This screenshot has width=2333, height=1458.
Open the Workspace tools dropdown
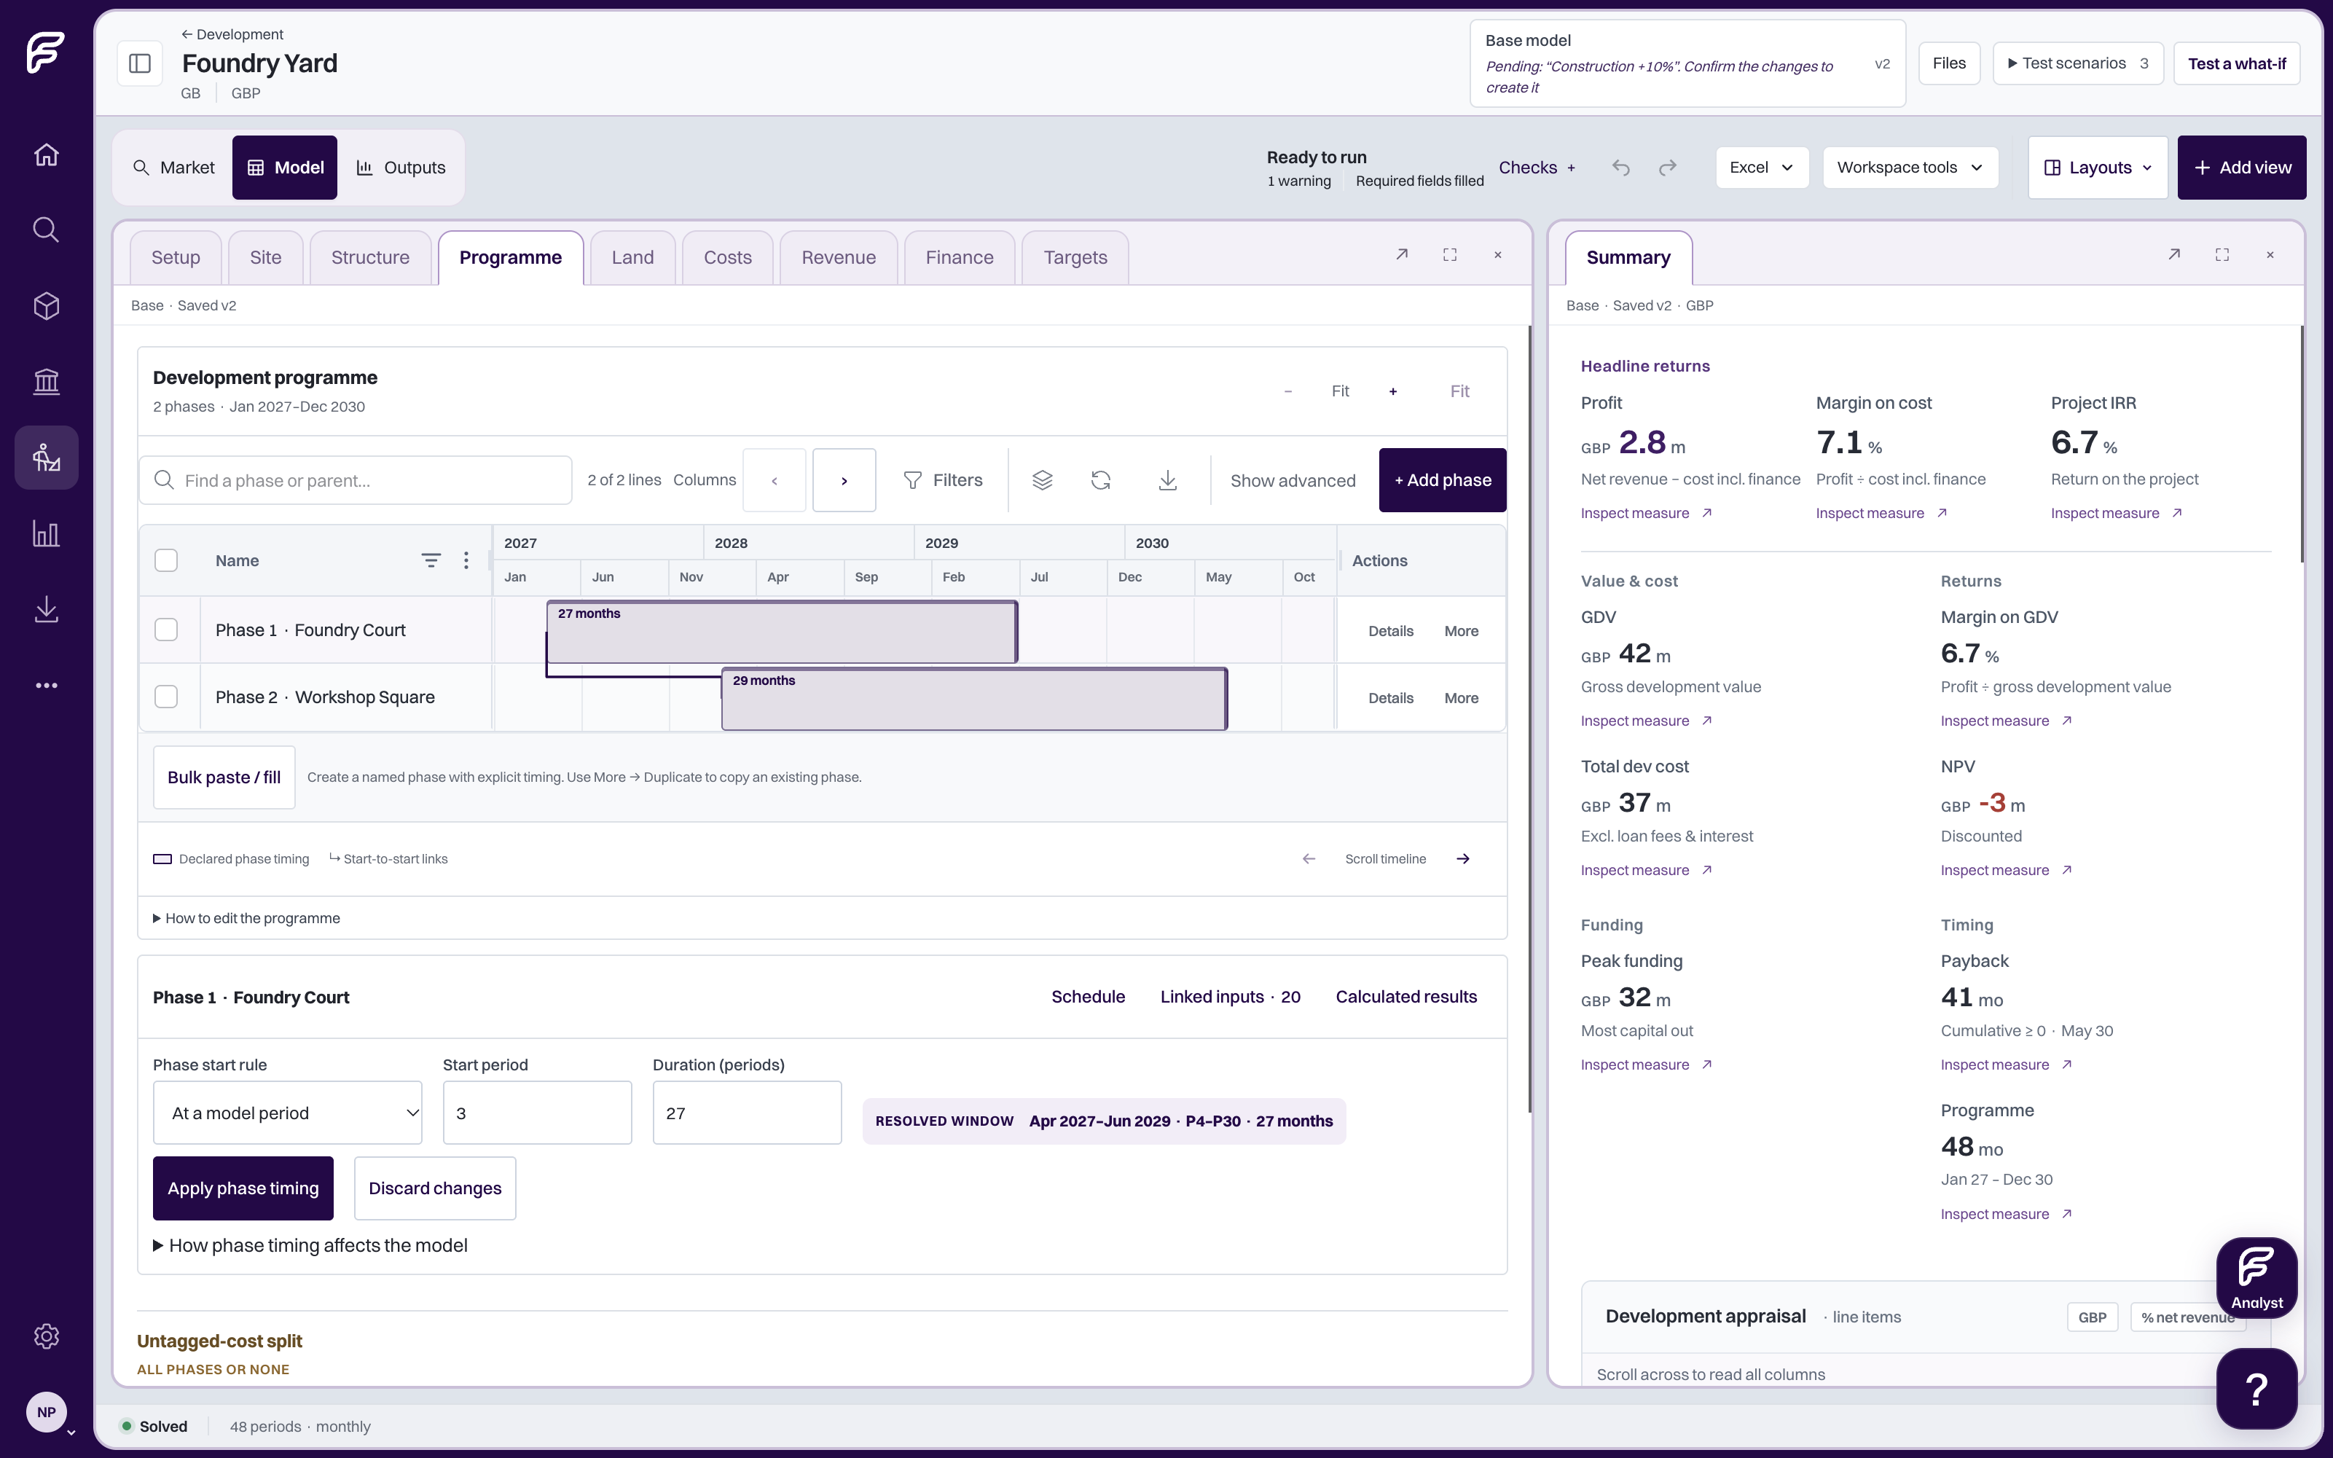(1910, 168)
